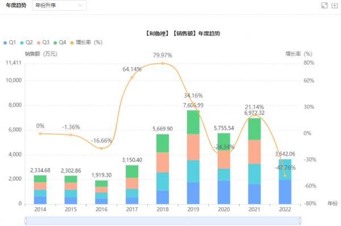Click the 2014 stacked bar
Screen dimensions: 341x226
[40, 190]
